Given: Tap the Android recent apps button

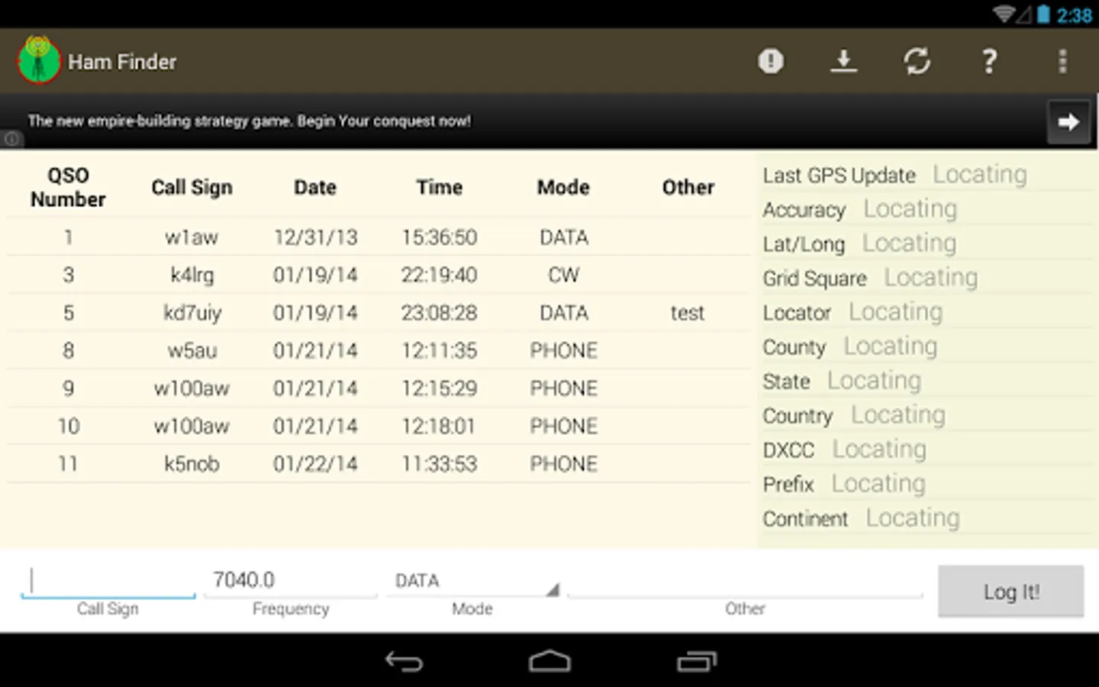Looking at the screenshot, I should [696, 661].
